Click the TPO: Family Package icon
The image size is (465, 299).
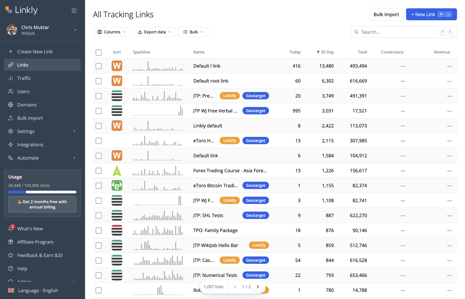(117, 230)
